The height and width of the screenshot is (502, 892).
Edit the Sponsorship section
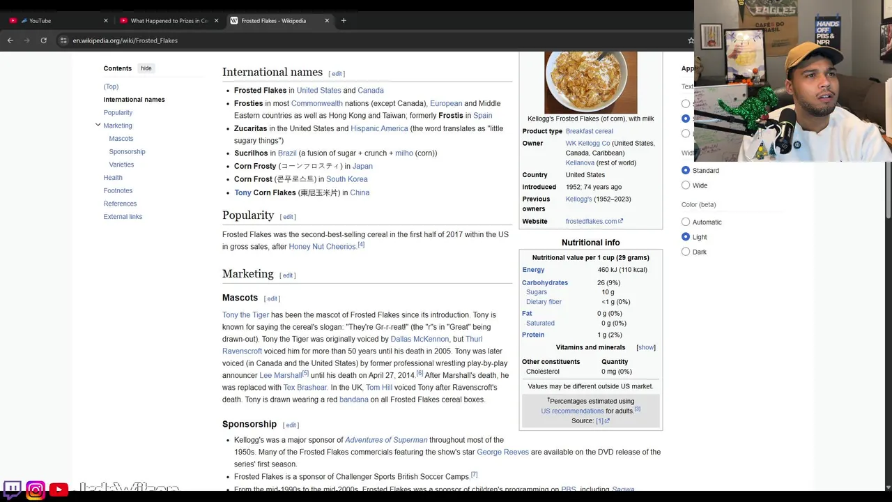click(291, 425)
